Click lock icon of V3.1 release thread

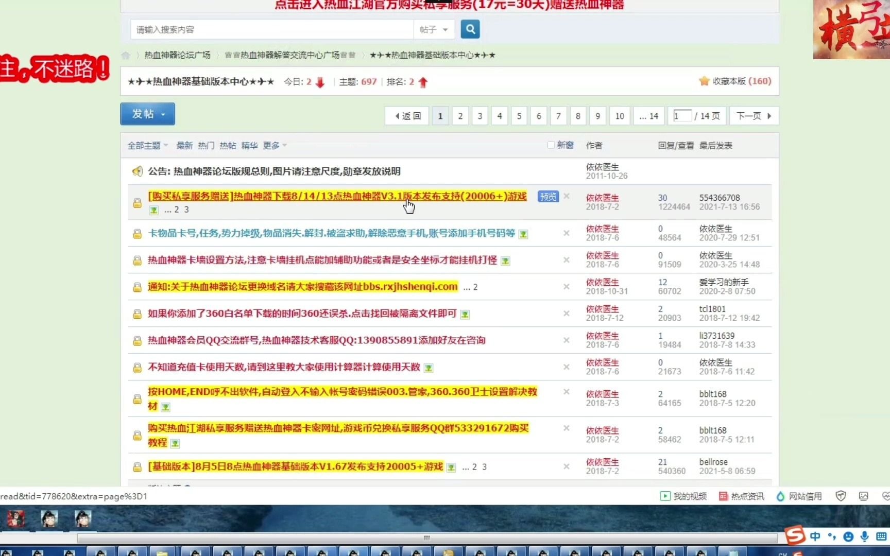pyautogui.click(x=137, y=203)
